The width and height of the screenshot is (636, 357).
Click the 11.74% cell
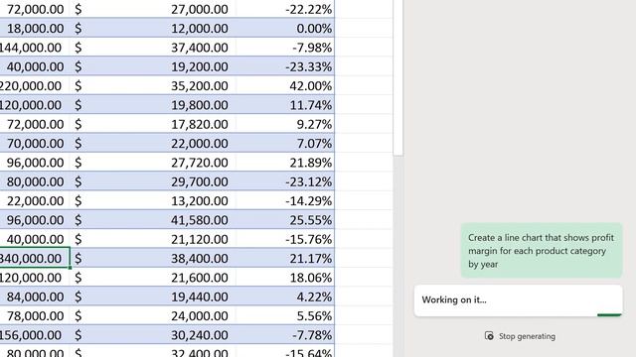285,105
